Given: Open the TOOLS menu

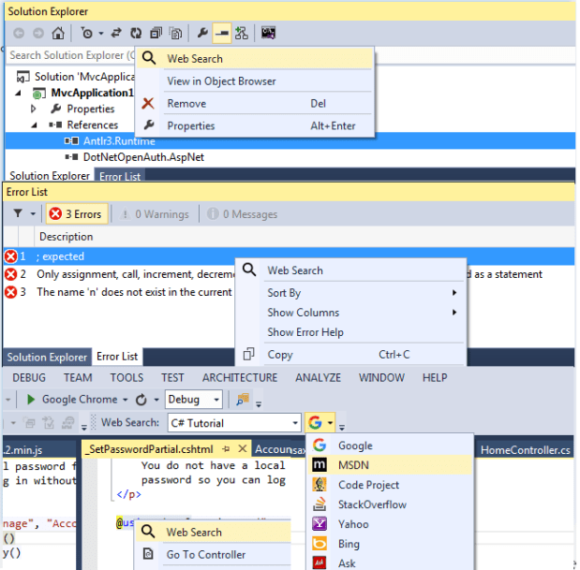Looking at the screenshot, I should 126,378.
